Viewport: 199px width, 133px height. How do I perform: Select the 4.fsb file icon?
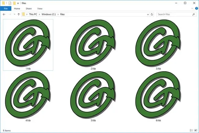(28, 95)
